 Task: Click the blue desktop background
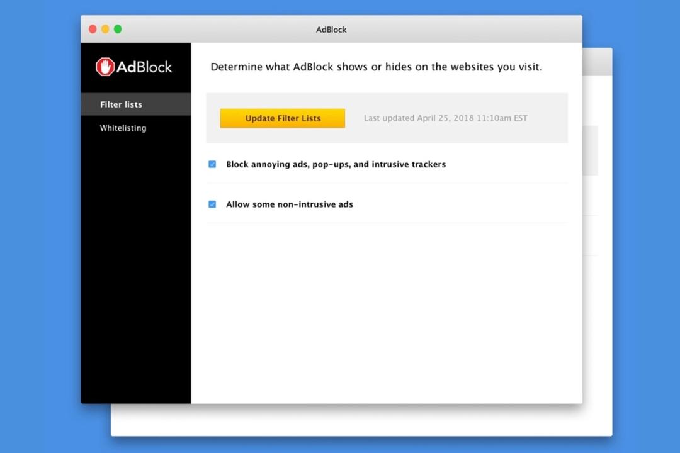click(39, 225)
